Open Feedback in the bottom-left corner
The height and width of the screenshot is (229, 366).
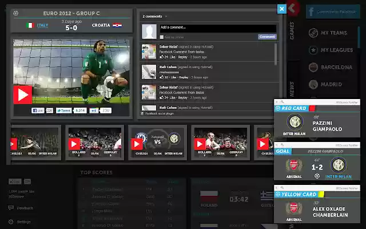(x=21, y=208)
